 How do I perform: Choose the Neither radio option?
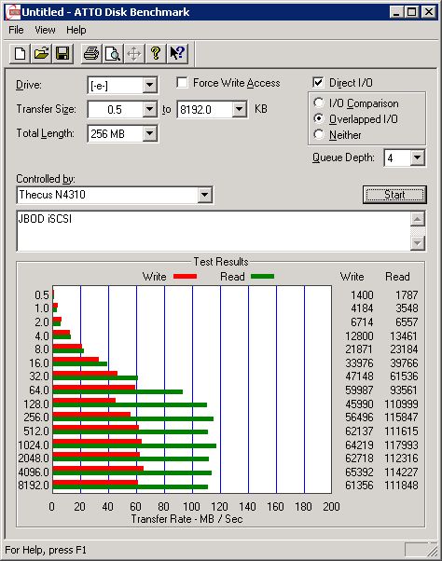pos(319,134)
